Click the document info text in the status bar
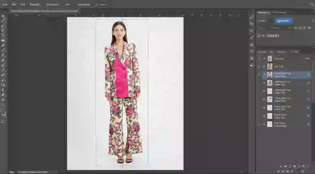This screenshot has height=174, width=315. 33,172
